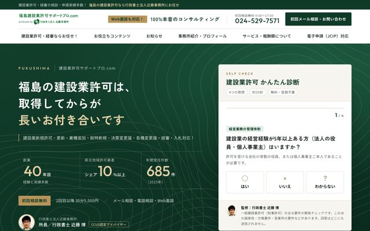Click 100%本音のコンサルティング tagline
The width and height of the screenshot is (370, 231).
pos(185,19)
